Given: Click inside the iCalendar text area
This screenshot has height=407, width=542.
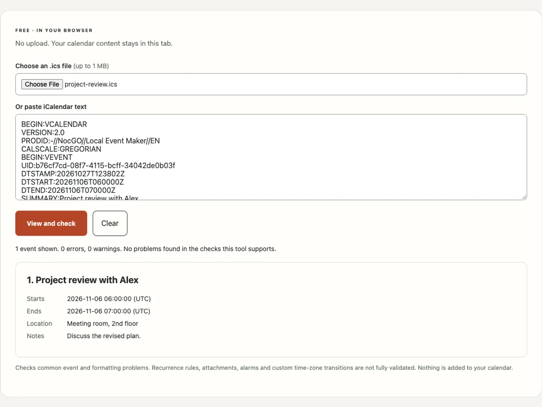Looking at the screenshot, I should coord(271,157).
